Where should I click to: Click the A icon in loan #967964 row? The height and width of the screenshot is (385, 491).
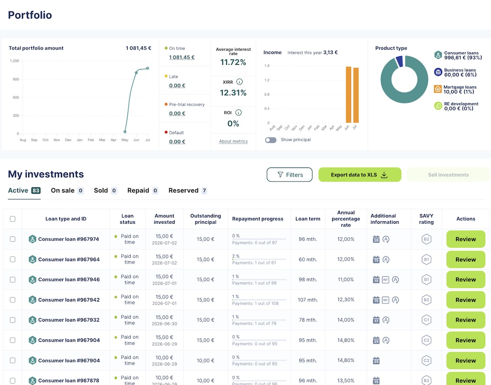[x=386, y=260]
